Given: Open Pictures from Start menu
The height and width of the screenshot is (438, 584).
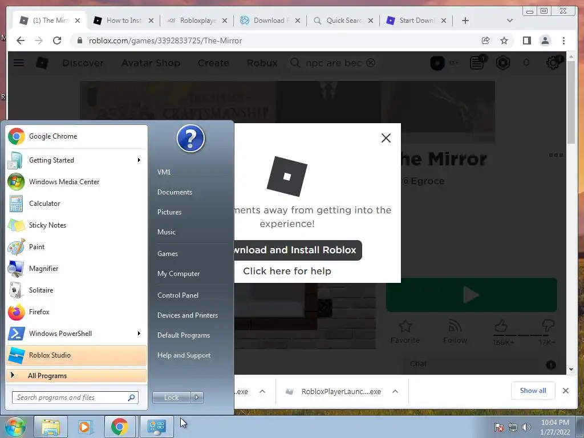Looking at the screenshot, I should pyautogui.click(x=169, y=212).
